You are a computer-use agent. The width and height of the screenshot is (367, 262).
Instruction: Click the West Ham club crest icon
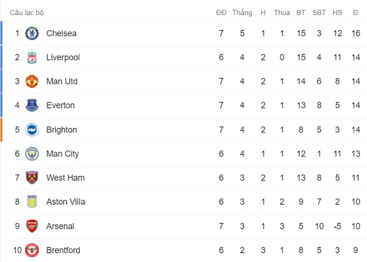[32, 178]
